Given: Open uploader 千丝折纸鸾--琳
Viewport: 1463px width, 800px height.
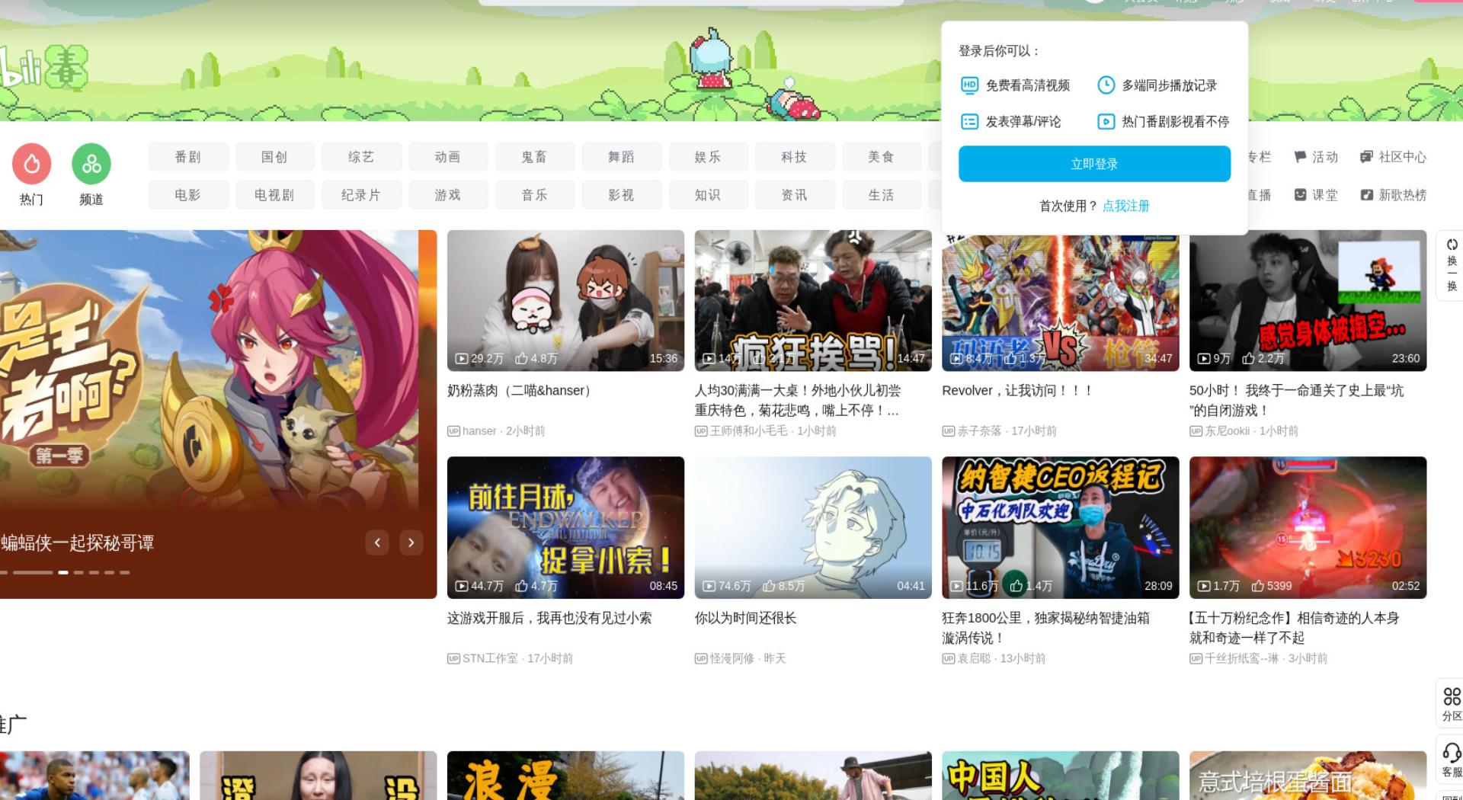Looking at the screenshot, I should (1241, 658).
